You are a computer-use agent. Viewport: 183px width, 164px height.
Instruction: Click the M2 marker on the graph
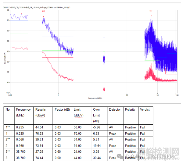click(x=44, y=12)
